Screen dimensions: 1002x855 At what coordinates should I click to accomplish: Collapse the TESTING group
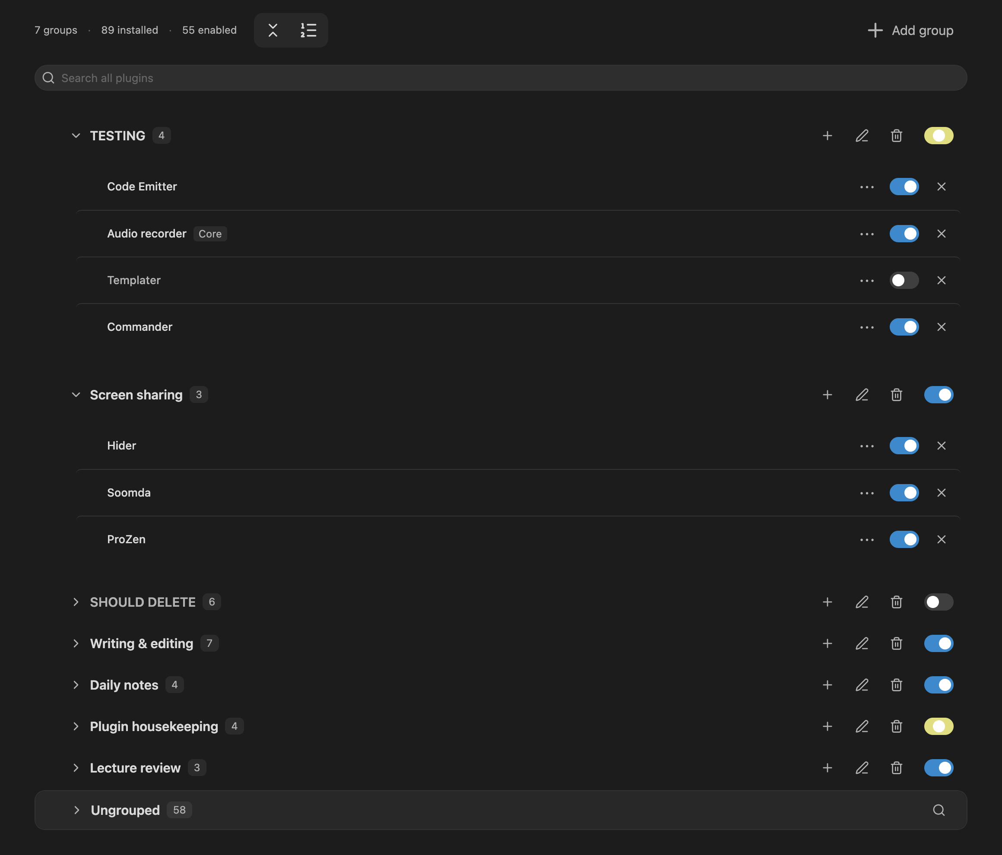tap(76, 136)
